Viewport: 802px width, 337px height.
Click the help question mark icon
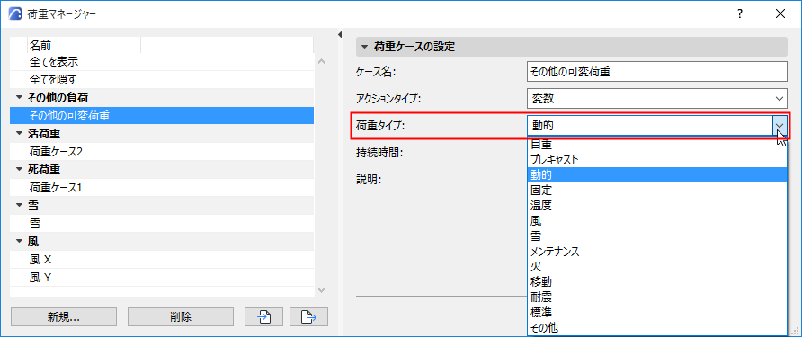740,13
